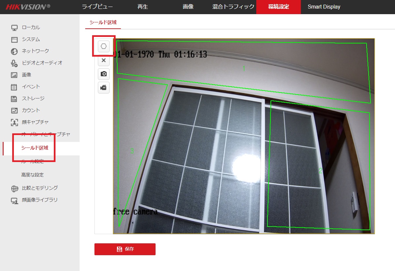Screen dimensions: 395x271
Task: Open the 画像 top navigation tab
Action: point(188,7)
